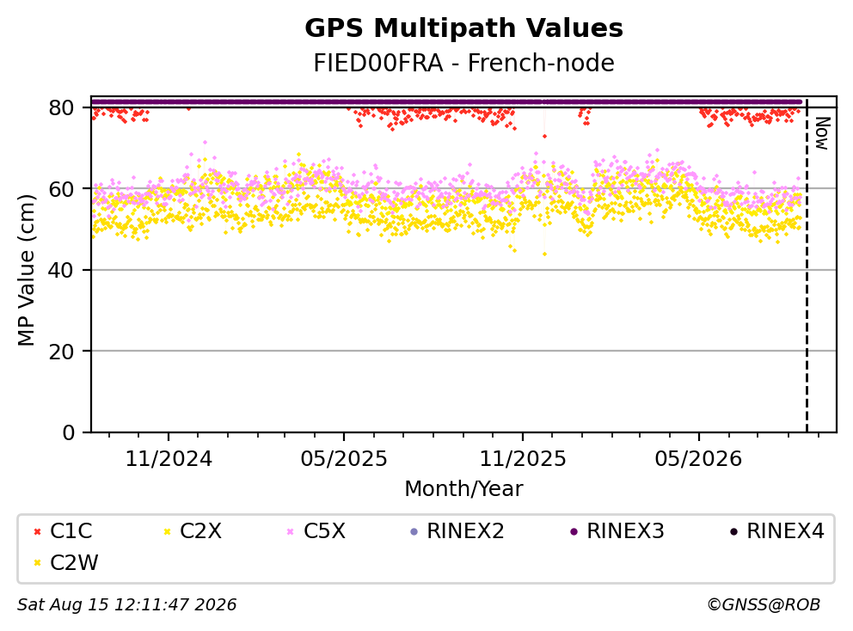Select the 'RINEX3' legend label
Image resolution: width=853 pixels, height=631 pixels.
tap(626, 531)
